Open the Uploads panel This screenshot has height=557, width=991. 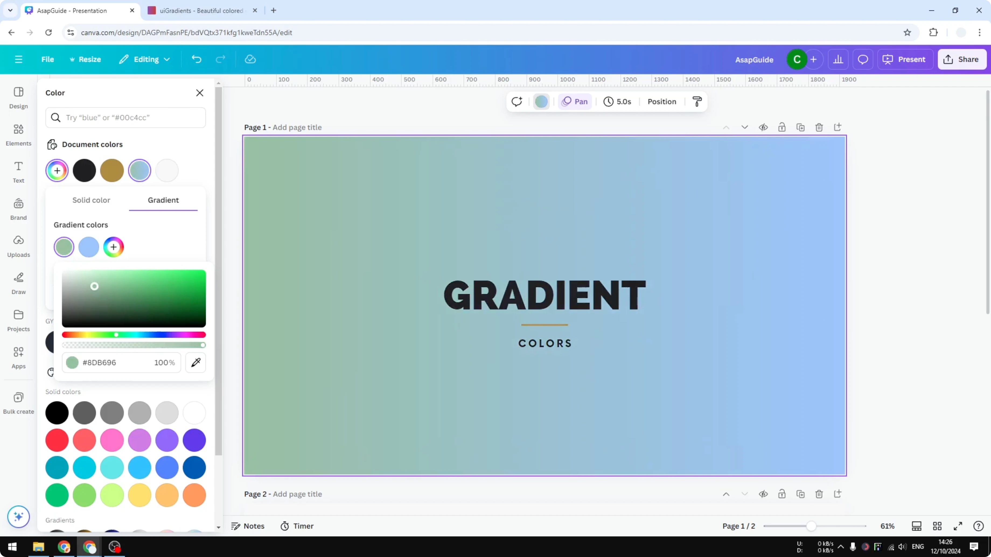coord(18,246)
